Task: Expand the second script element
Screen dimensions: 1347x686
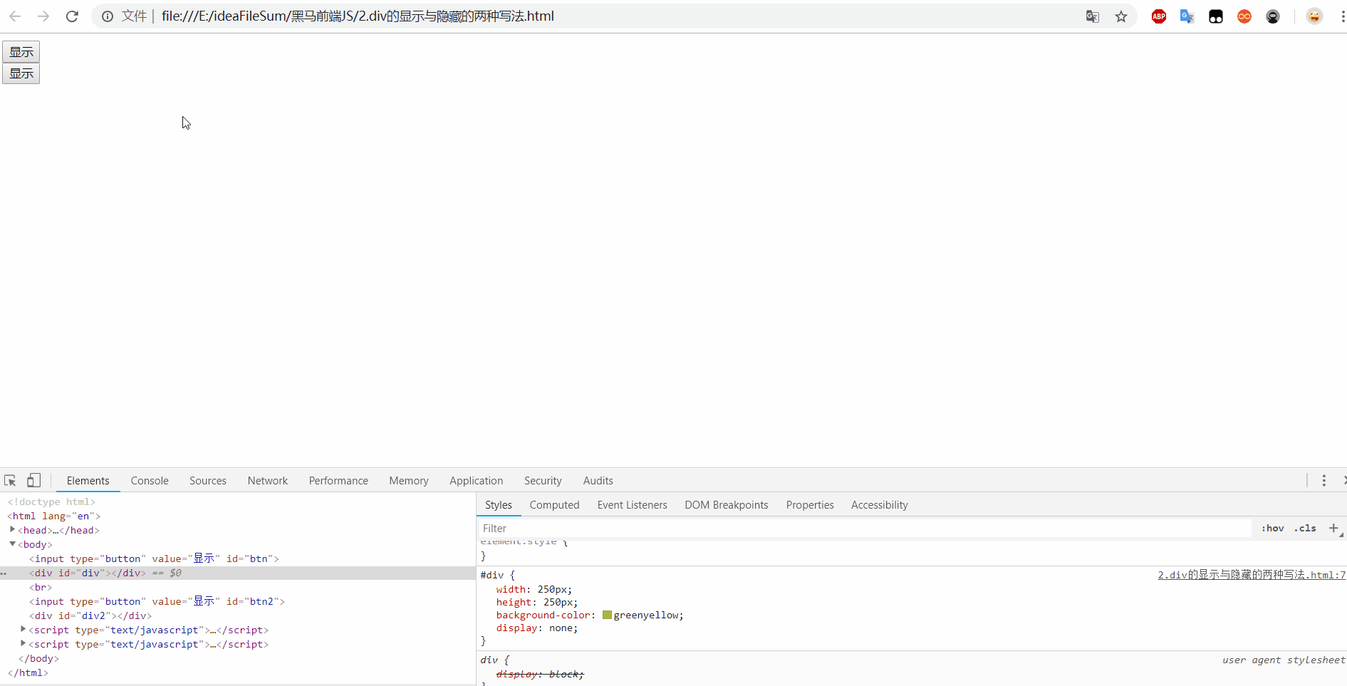Action: tap(24, 643)
